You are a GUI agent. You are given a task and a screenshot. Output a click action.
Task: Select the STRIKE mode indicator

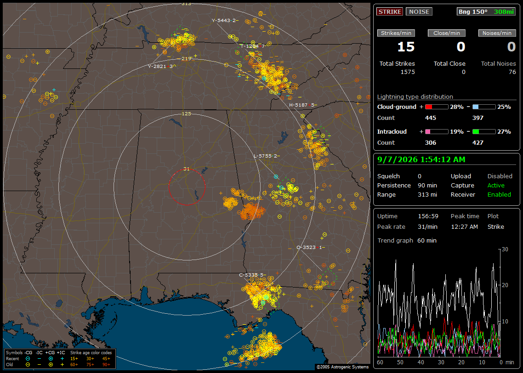point(390,11)
